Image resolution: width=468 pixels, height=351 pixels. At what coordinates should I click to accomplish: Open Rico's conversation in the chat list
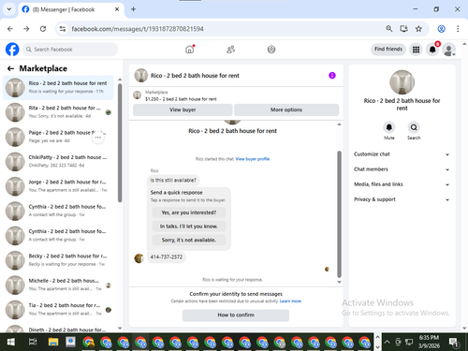(x=58, y=87)
